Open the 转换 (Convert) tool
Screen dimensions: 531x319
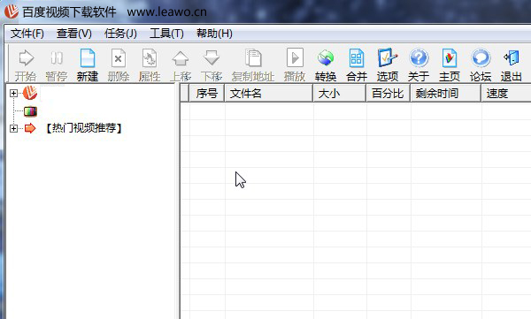(326, 58)
